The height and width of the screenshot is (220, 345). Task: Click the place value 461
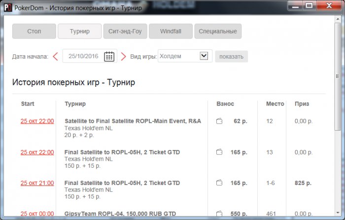(x=271, y=214)
